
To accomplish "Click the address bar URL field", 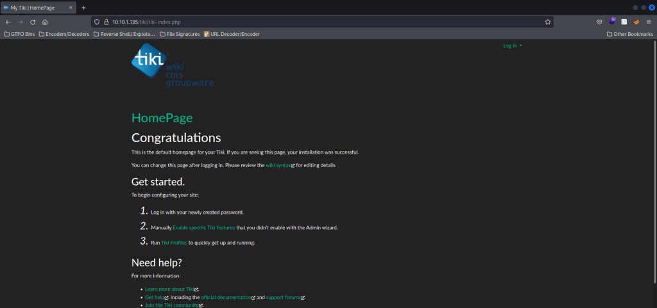I will [321, 21].
